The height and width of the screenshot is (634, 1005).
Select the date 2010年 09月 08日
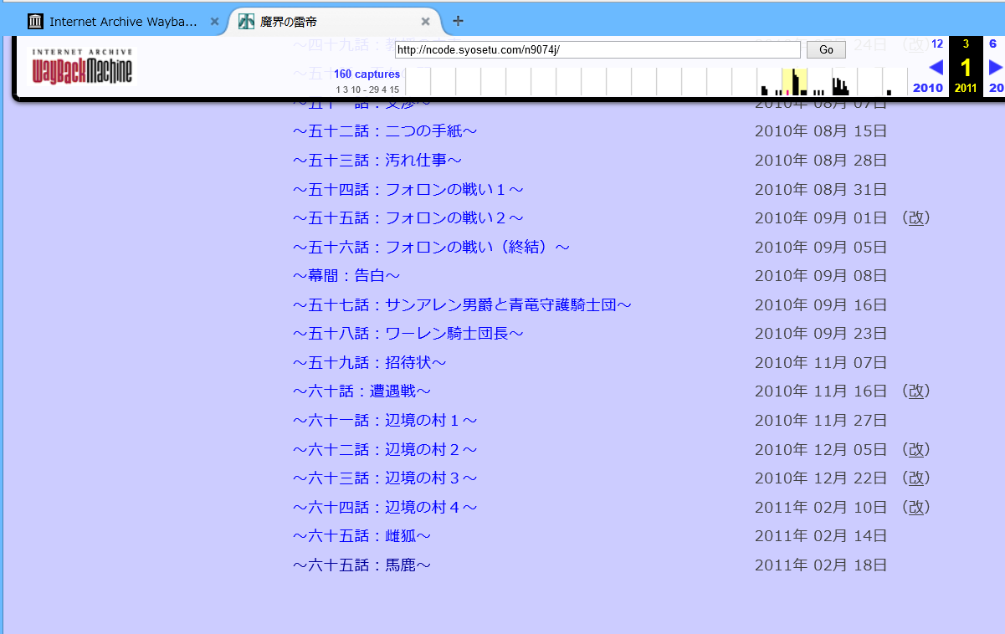point(821,276)
